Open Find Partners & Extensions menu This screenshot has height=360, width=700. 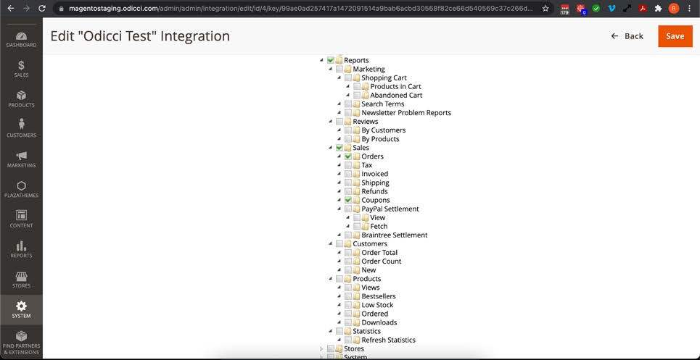point(21,343)
